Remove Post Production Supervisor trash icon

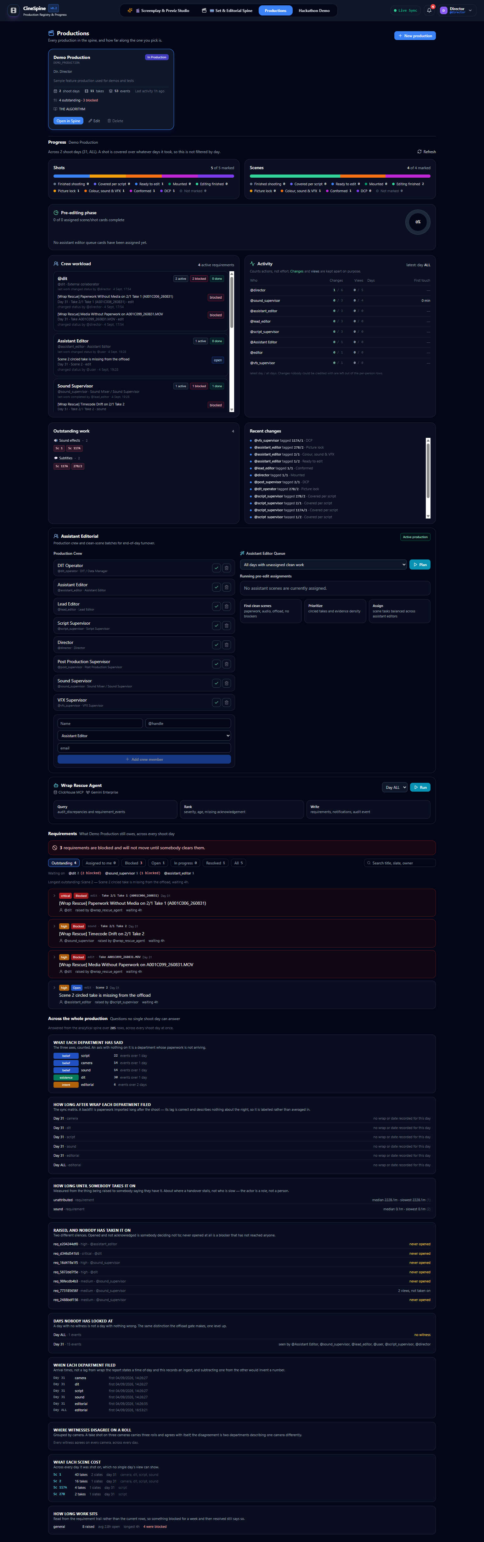(226, 664)
